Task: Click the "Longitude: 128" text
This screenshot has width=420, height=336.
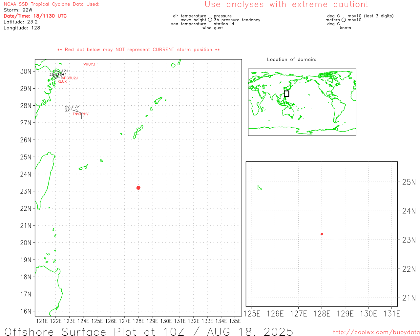Action: (22, 28)
